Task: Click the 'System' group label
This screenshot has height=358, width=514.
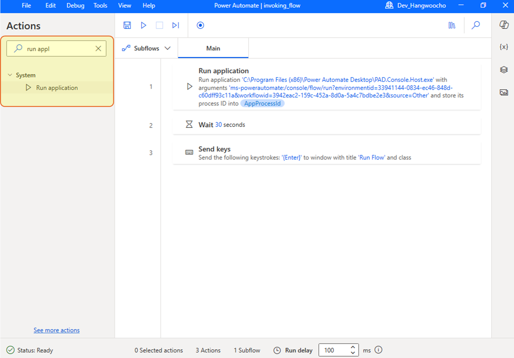Action: (26, 75)
